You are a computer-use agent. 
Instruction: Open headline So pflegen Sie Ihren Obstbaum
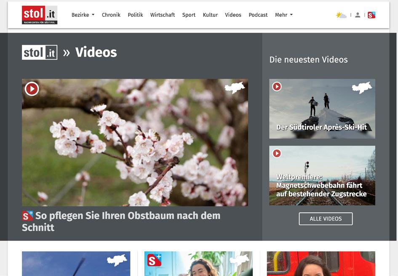click(121, 221)
